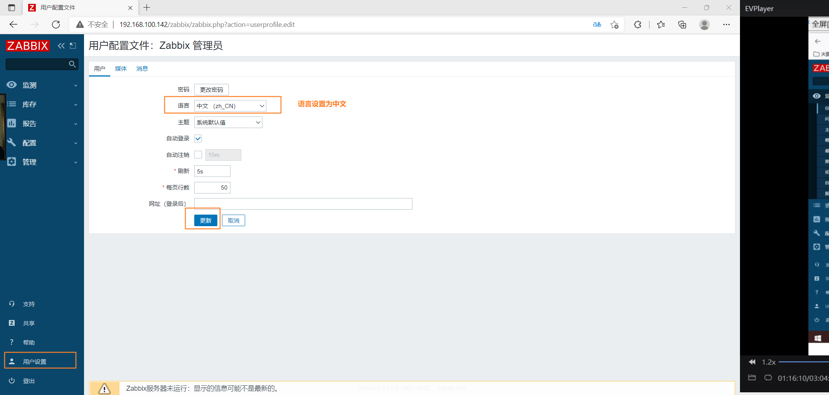
Task: Open 支持 in the sidebar
Action: [29, 304]
